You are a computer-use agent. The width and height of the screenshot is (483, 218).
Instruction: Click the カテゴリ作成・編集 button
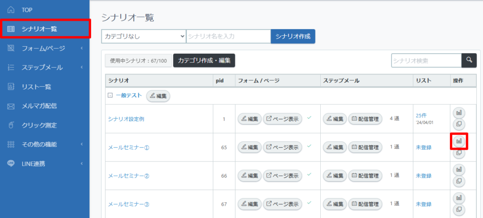click(204, 61)
